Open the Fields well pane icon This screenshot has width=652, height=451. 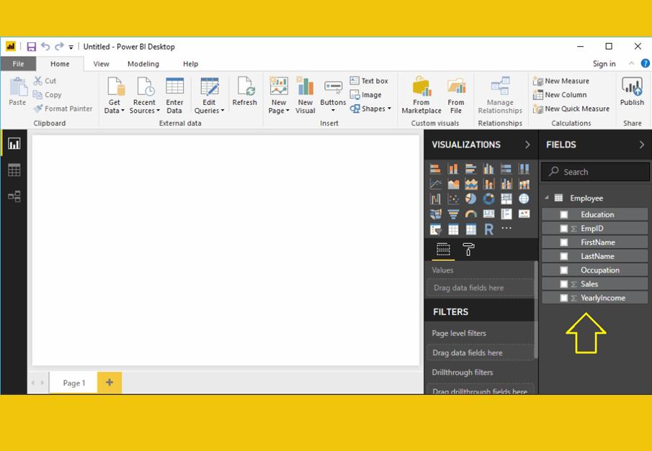point(443,250)
